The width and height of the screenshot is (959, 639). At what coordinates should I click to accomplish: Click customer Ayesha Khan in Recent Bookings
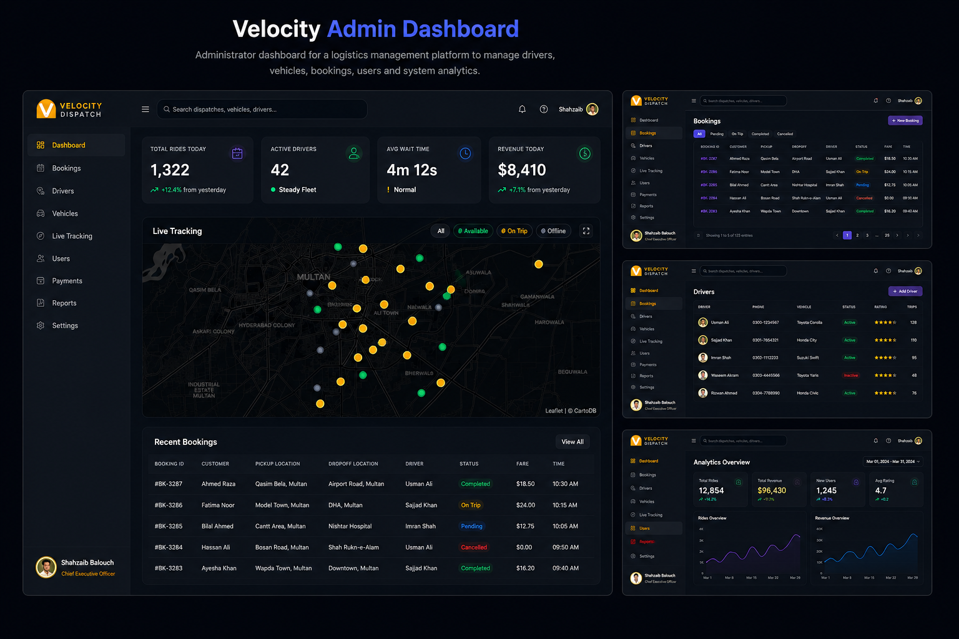(x=219, y=568)
